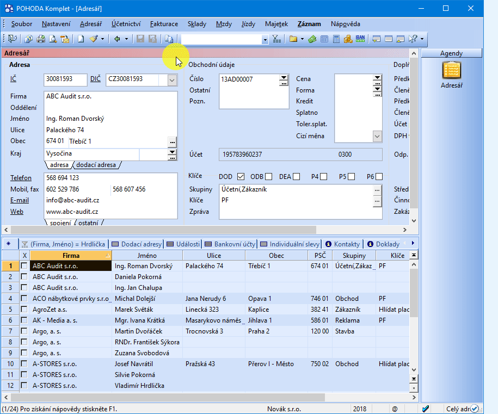Click the green back arrow icon
This screenshot has height=414, width=498.
pos(117,39)
